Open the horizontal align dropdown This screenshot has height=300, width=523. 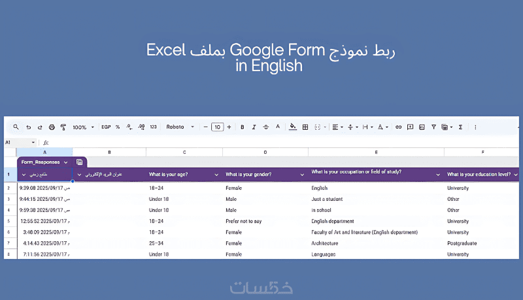tap(337, 127)
